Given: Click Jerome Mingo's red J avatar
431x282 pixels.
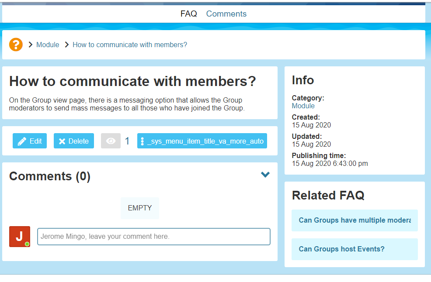Looking at the screenshot, I should point(20,236).
